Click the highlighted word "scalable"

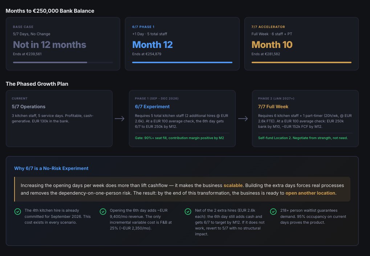pos(233,186)
